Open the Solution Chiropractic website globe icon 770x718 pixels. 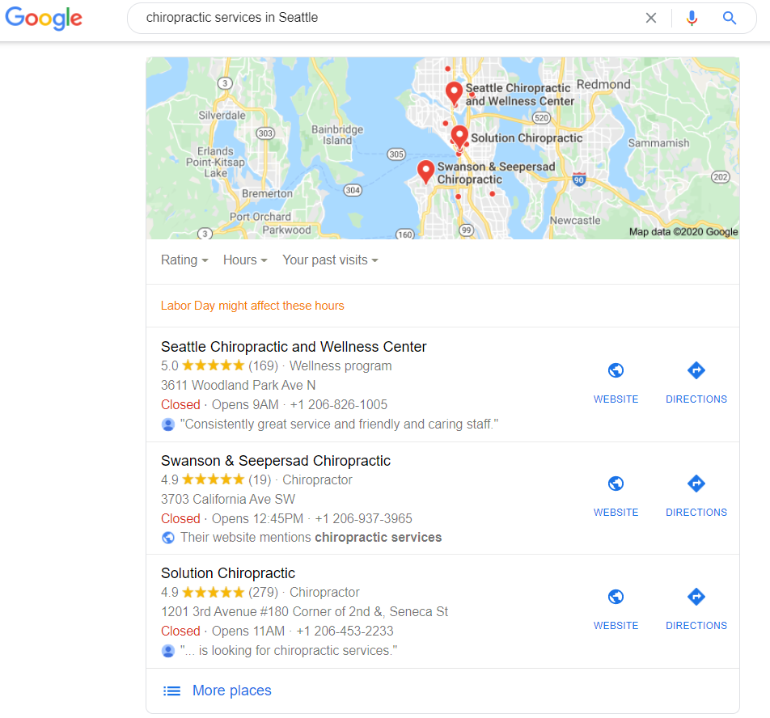point(616,597)
